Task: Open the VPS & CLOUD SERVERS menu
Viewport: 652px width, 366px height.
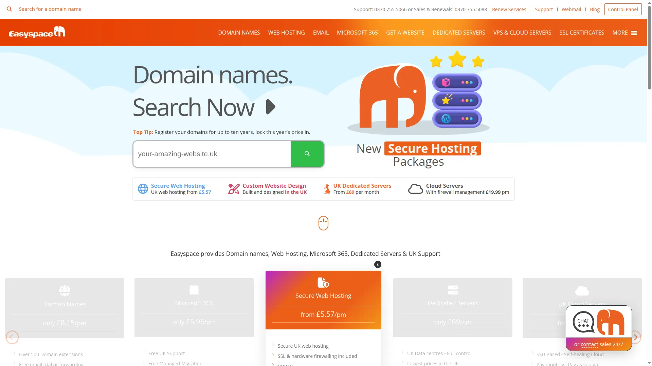Action: [522, 33]
